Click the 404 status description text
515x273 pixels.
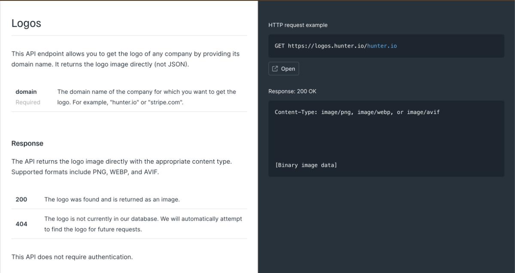tap(143, 224)
